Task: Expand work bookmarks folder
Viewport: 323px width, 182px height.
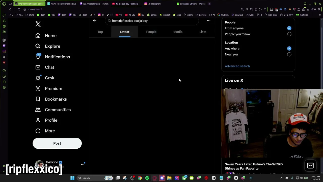Action: tap(250, 15)
